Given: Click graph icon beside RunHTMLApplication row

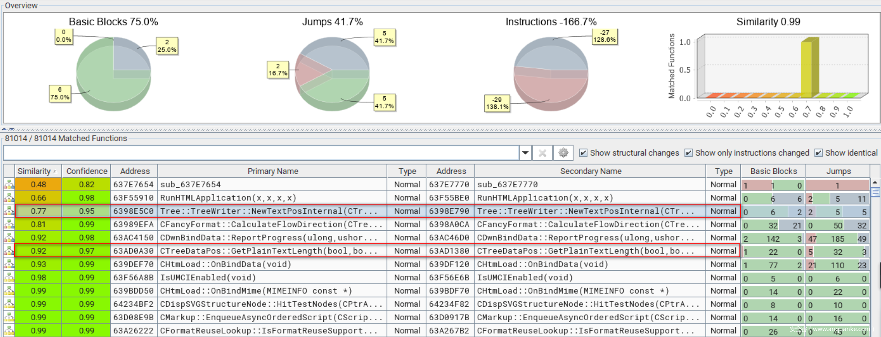Looking at the screenshot, I should 9,198.
